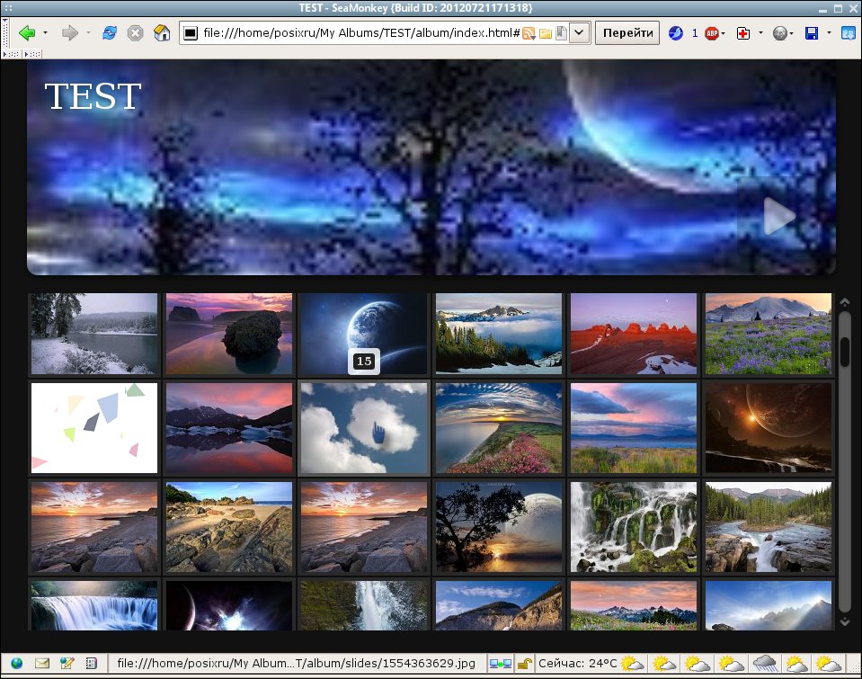Click the thumbnail scroll down arrow

845,622
